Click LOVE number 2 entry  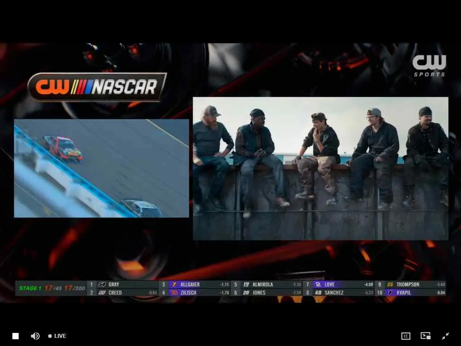339,285
